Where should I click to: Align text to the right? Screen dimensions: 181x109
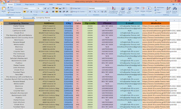tap(60, 11)
